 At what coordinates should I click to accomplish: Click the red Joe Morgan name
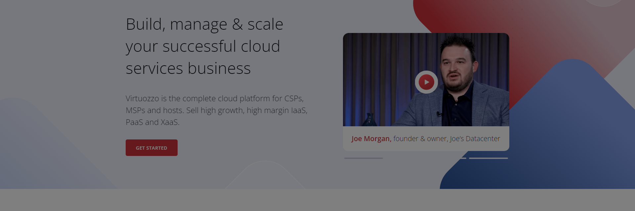coord(371,139)
